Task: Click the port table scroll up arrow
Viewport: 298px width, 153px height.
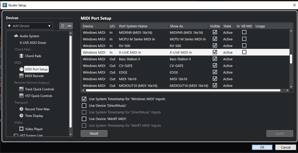Action: (291, 31)
